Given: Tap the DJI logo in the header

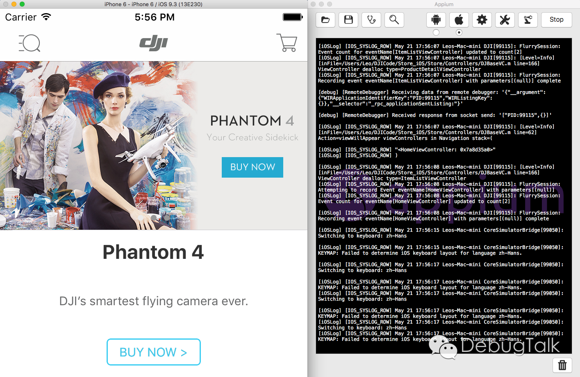Looking at the screenshot, I should (154, 43).
